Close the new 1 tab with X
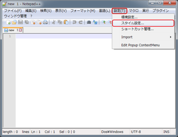Image resolution: width=178 pixels, height=137 pixels. [x=20, y=30]
